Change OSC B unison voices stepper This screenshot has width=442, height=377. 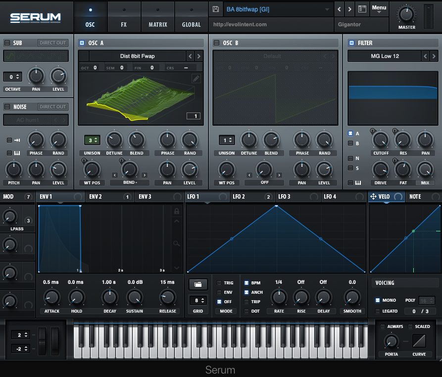(x=227, y=140)
